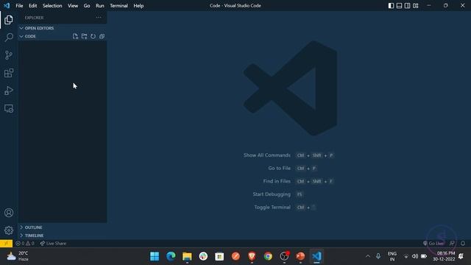Open Google Chrome from taskbar
Viewport: 471px width, 265px height.
tap(268, 256)
